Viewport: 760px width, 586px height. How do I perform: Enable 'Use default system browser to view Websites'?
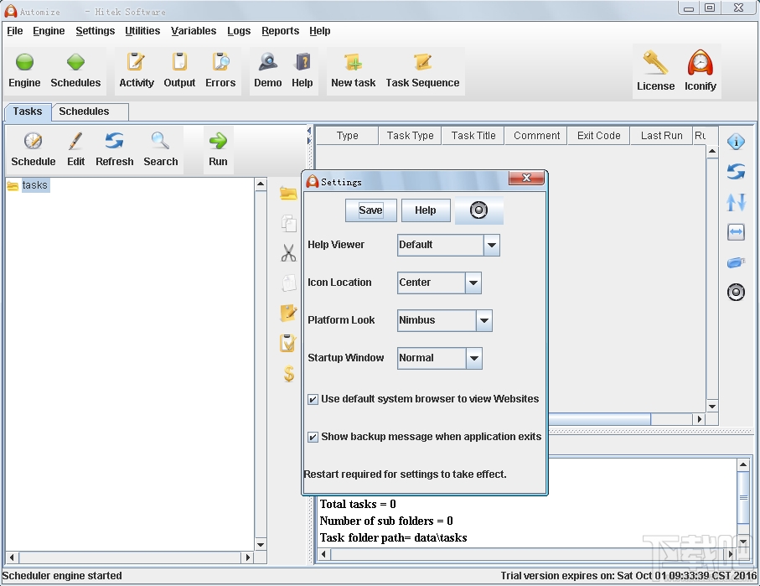[313, 400]
